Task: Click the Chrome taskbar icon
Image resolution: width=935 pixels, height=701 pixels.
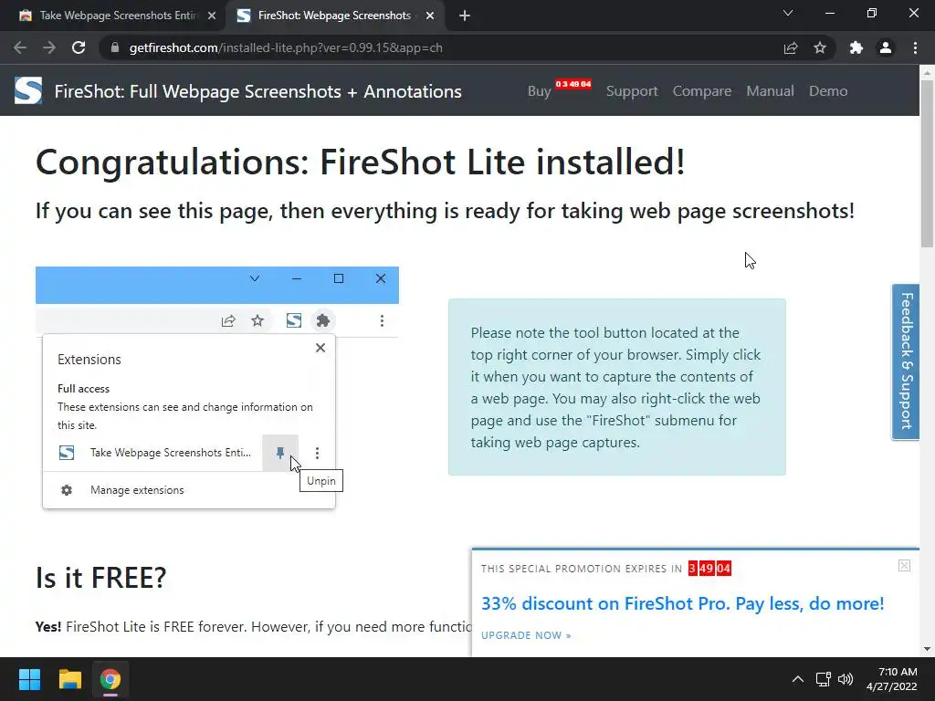Action: 110,679
